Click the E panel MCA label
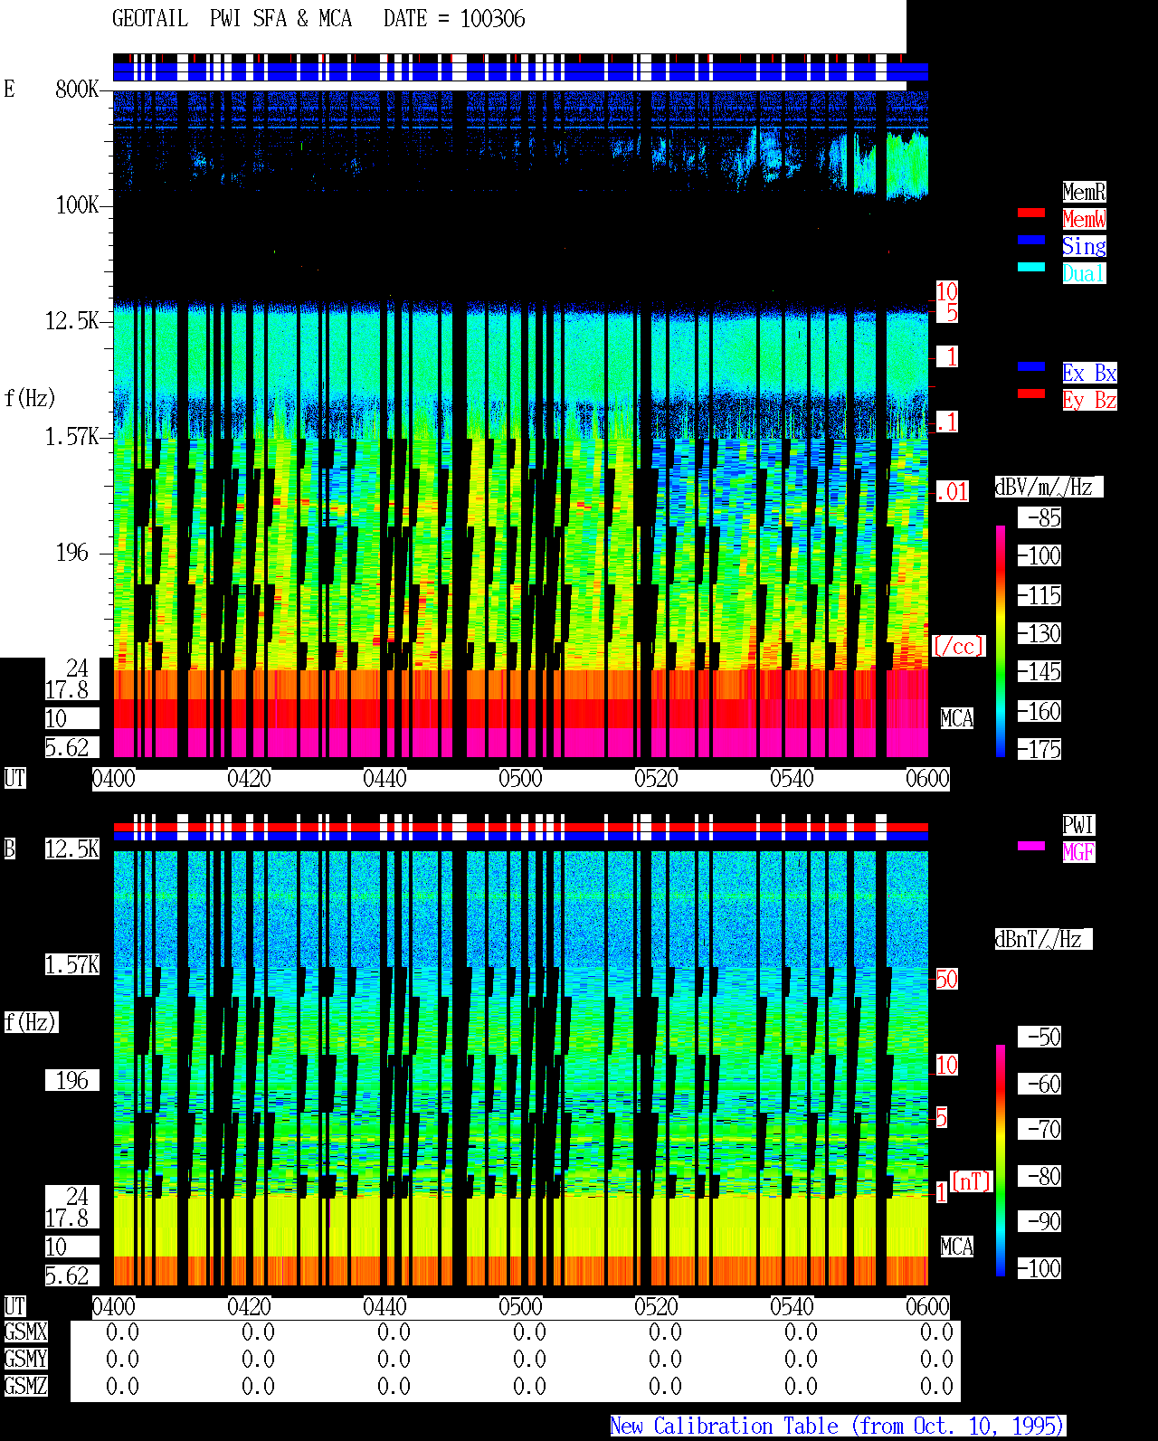The image size is (1158, 1441). pyautogui.click(x=957, y=719)
